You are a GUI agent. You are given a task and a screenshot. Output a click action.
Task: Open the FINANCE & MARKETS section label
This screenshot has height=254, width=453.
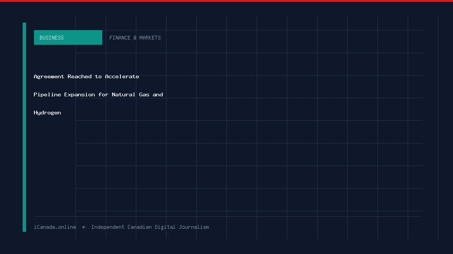[x=135, y=38]
